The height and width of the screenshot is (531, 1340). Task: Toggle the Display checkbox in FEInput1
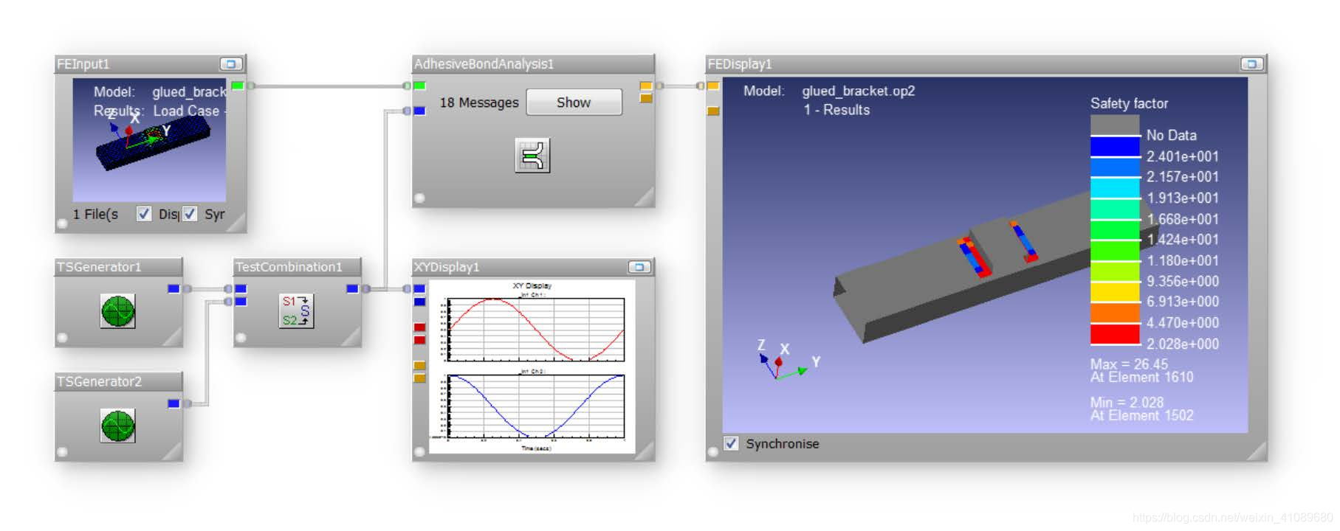pyautogui.click(x=144, y=214)
